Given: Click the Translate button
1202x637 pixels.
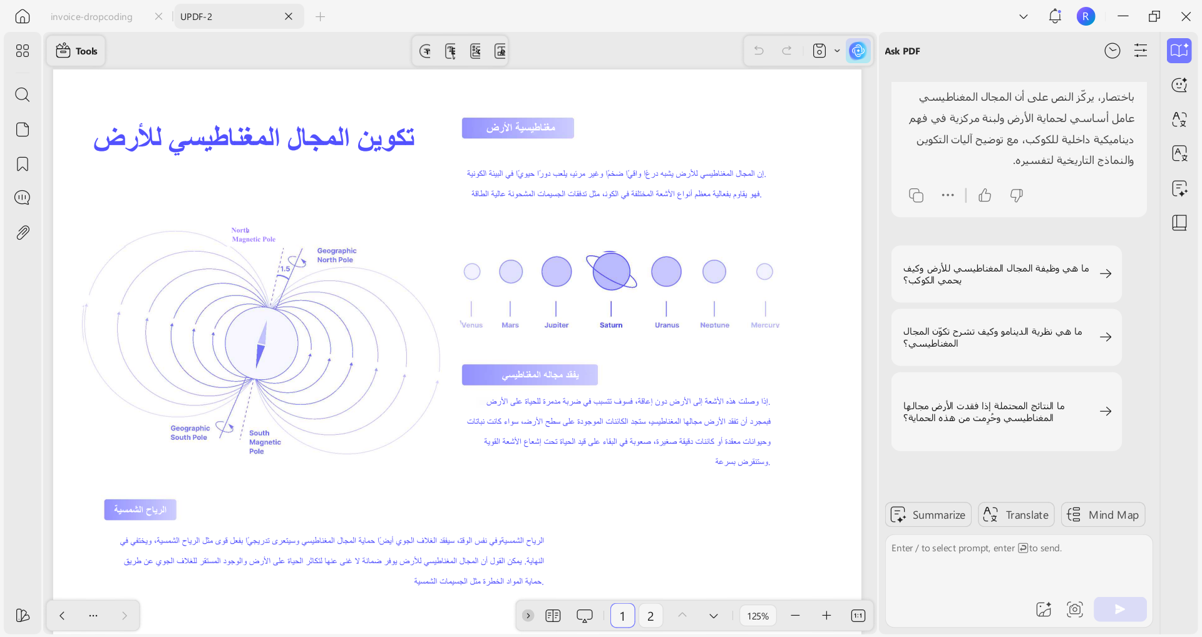Looking at the screenshot, I should [1016, 514].
